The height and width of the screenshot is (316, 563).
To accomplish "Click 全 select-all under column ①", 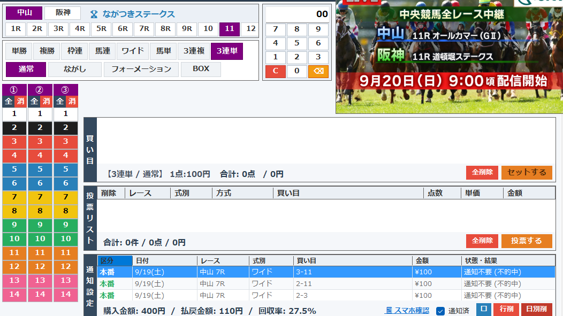I will (8, 102).
